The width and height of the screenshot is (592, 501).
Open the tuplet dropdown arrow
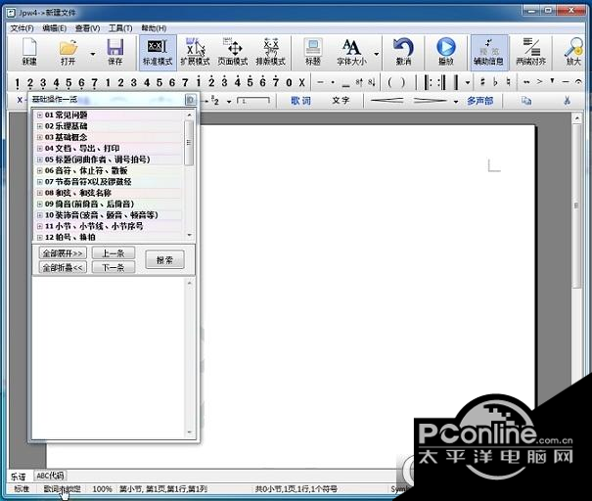click(229, 102)
